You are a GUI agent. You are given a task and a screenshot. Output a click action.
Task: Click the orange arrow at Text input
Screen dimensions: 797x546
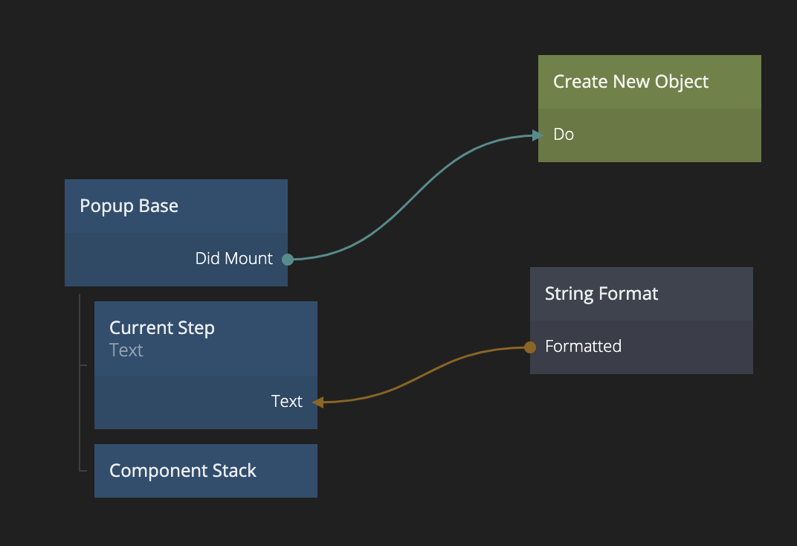click(317, 402)
